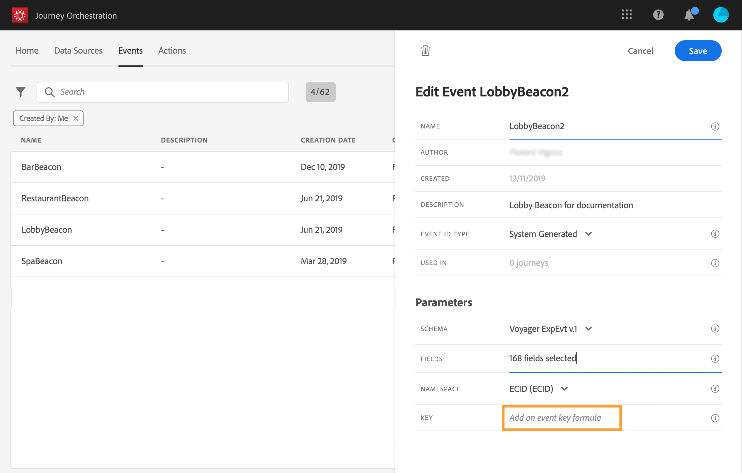Switch to the Data Sources tab
Screen dimensions: 742x473
point(78,51)
